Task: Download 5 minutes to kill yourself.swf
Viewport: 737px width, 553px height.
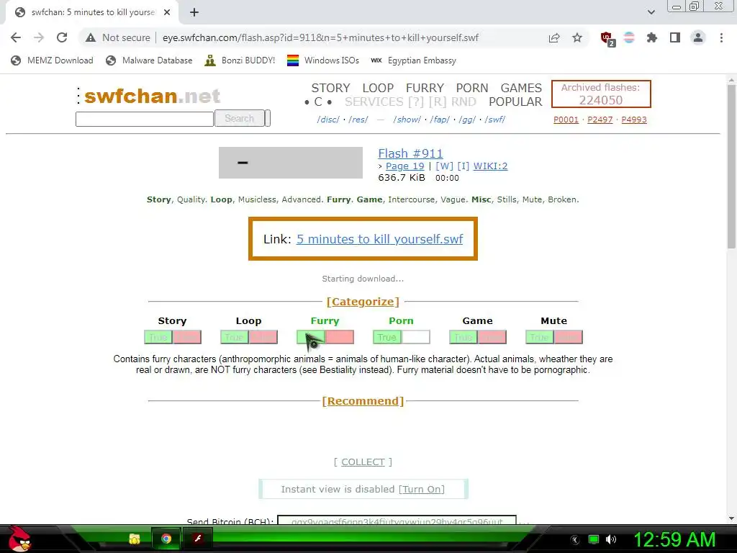Action: [x=379, y=239]
